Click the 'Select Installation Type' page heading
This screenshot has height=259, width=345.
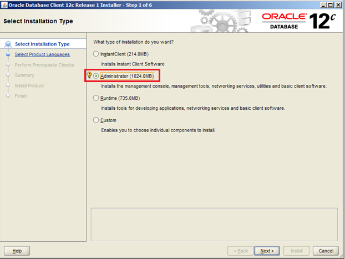(x=38, y=21)
